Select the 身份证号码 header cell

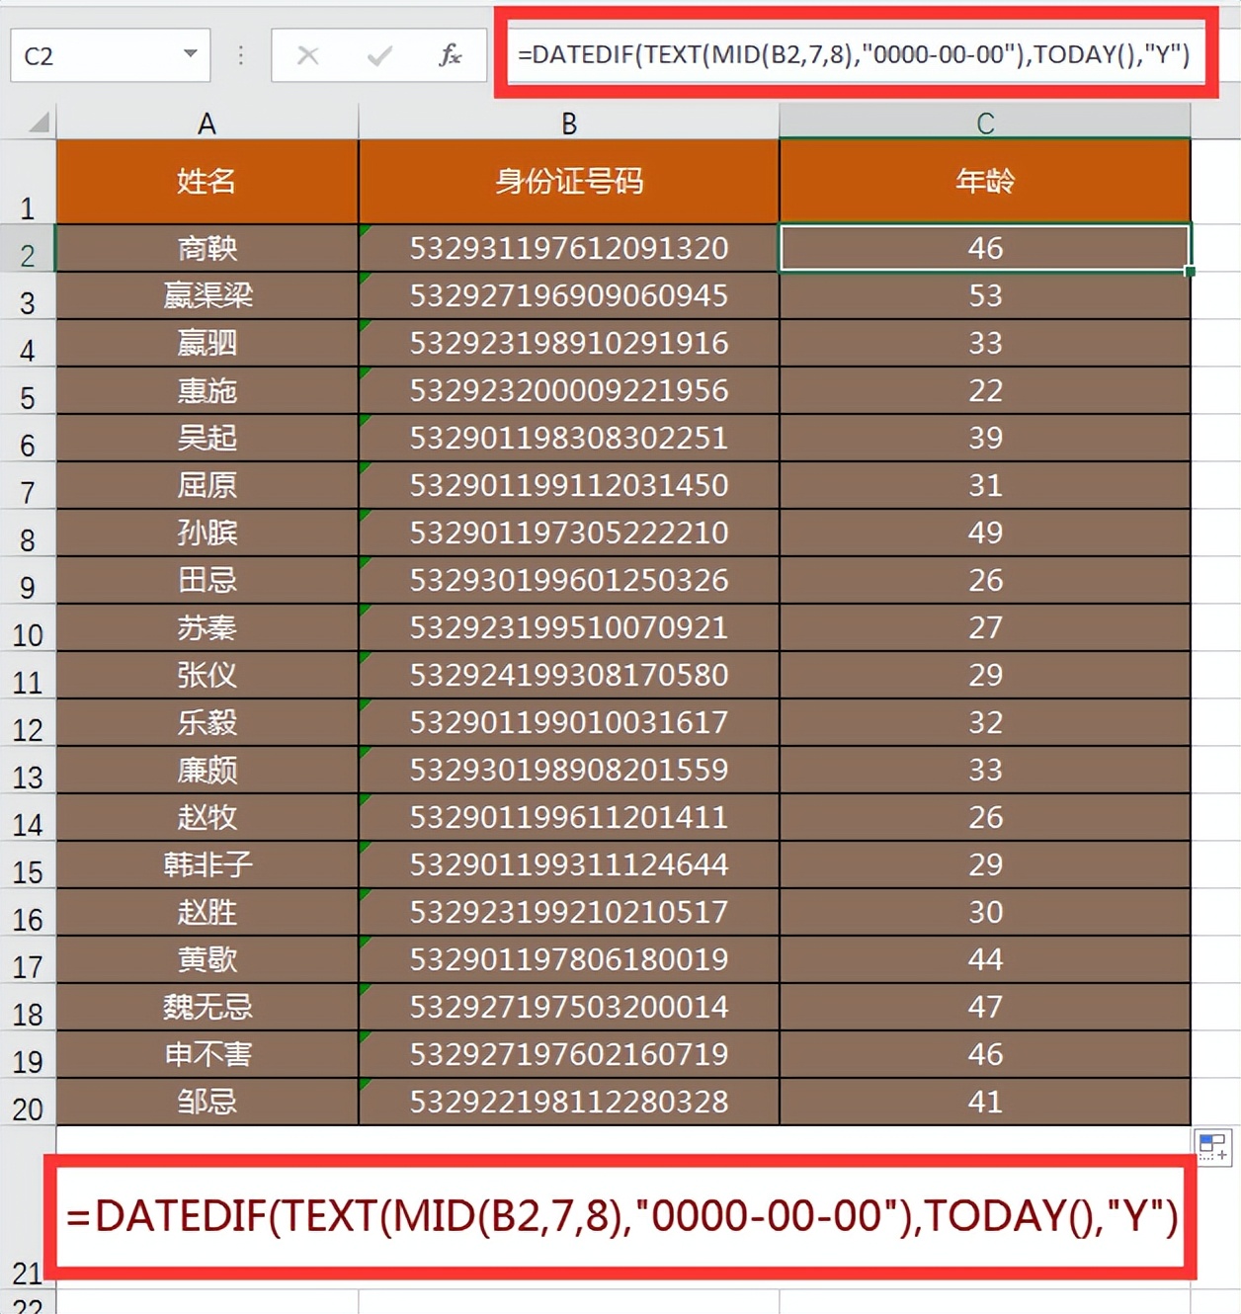tap(569, 181)
